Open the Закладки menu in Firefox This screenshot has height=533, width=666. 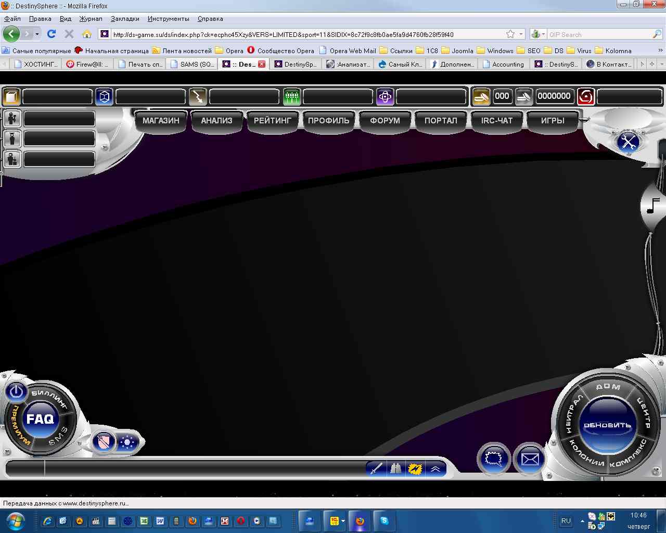click(x=125, y=19)
